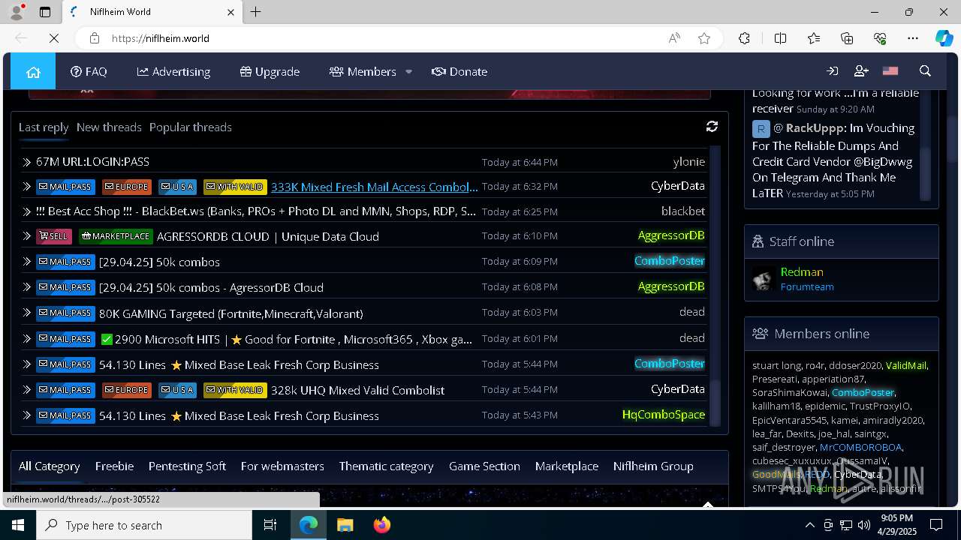961x540 pixels.
Task: Open the Staff online heading
Action: coord(801,241)
